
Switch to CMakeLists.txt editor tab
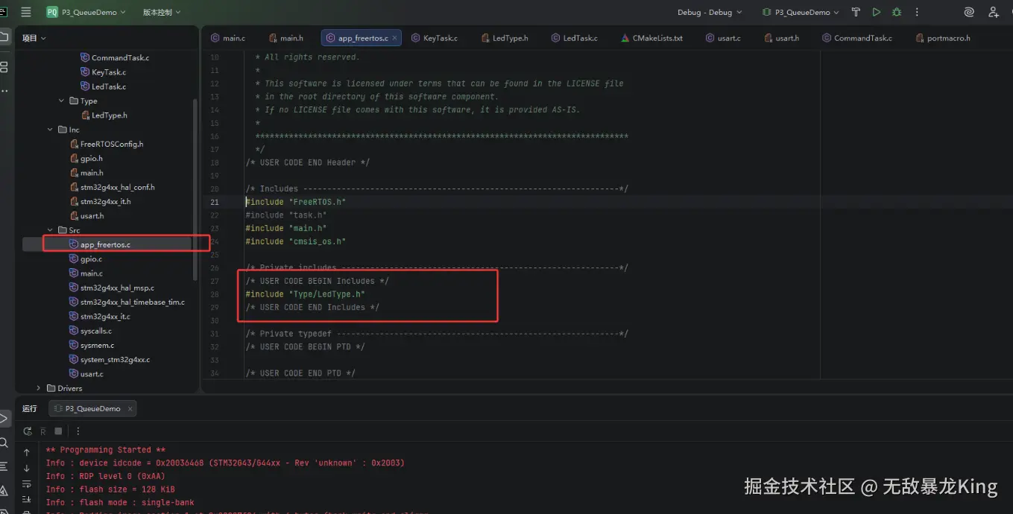point(651,38)
